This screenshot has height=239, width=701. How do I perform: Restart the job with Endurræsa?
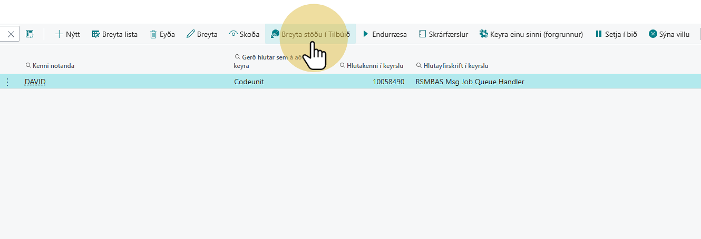point(384,34)
